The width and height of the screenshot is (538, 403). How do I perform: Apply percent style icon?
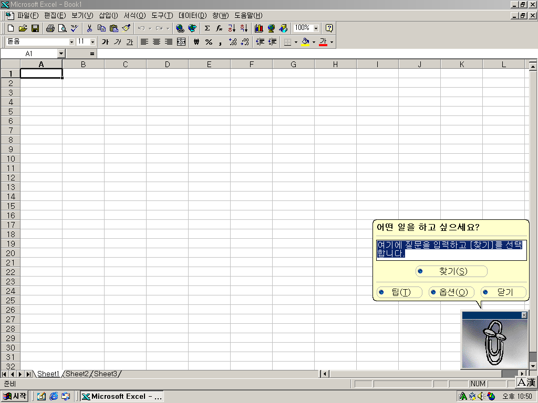click(209, 42)
